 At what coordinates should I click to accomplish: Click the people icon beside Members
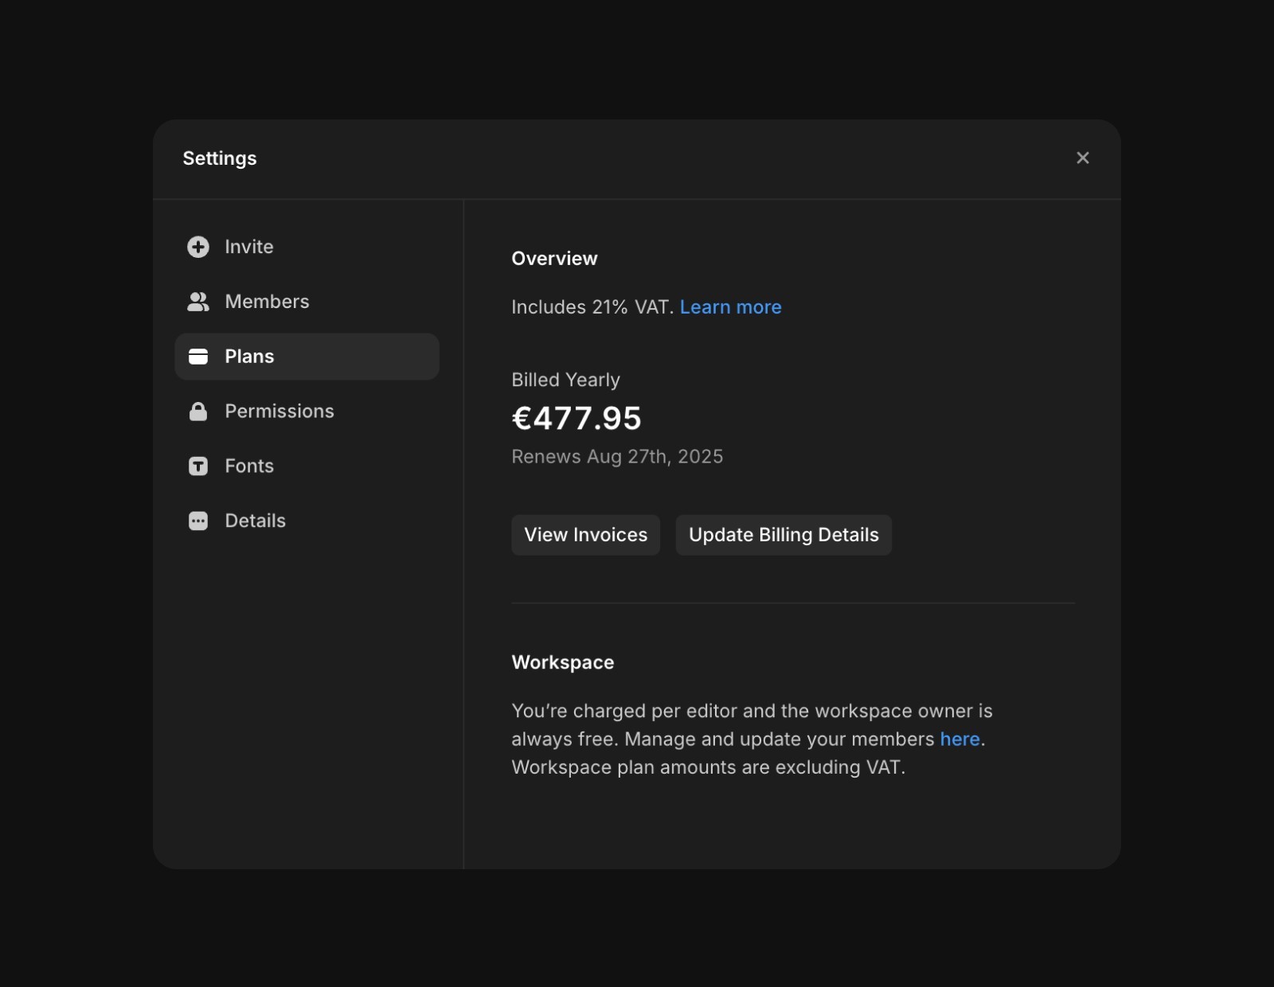198,302
